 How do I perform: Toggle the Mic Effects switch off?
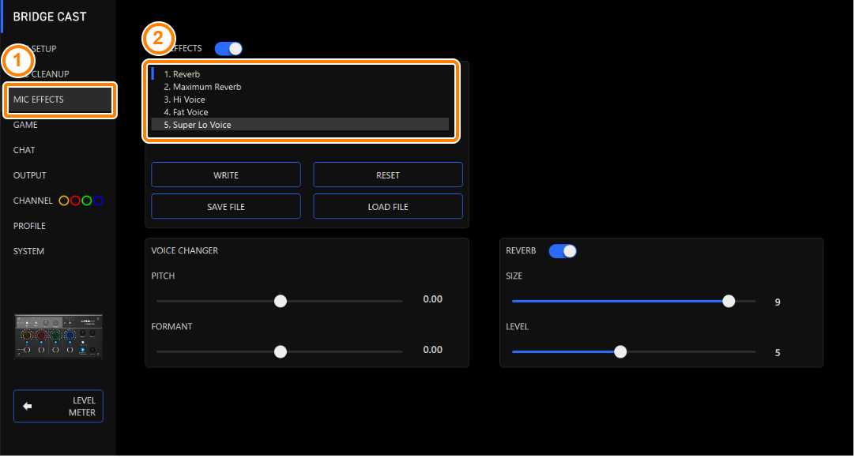(228, 48)
